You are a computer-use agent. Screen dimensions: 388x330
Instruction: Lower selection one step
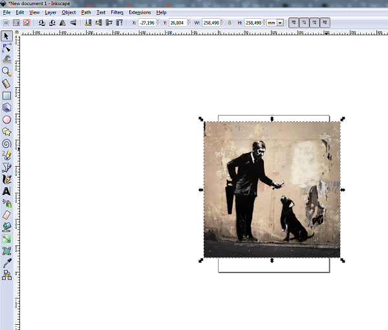pyautogui.click(x=98, y=23)
